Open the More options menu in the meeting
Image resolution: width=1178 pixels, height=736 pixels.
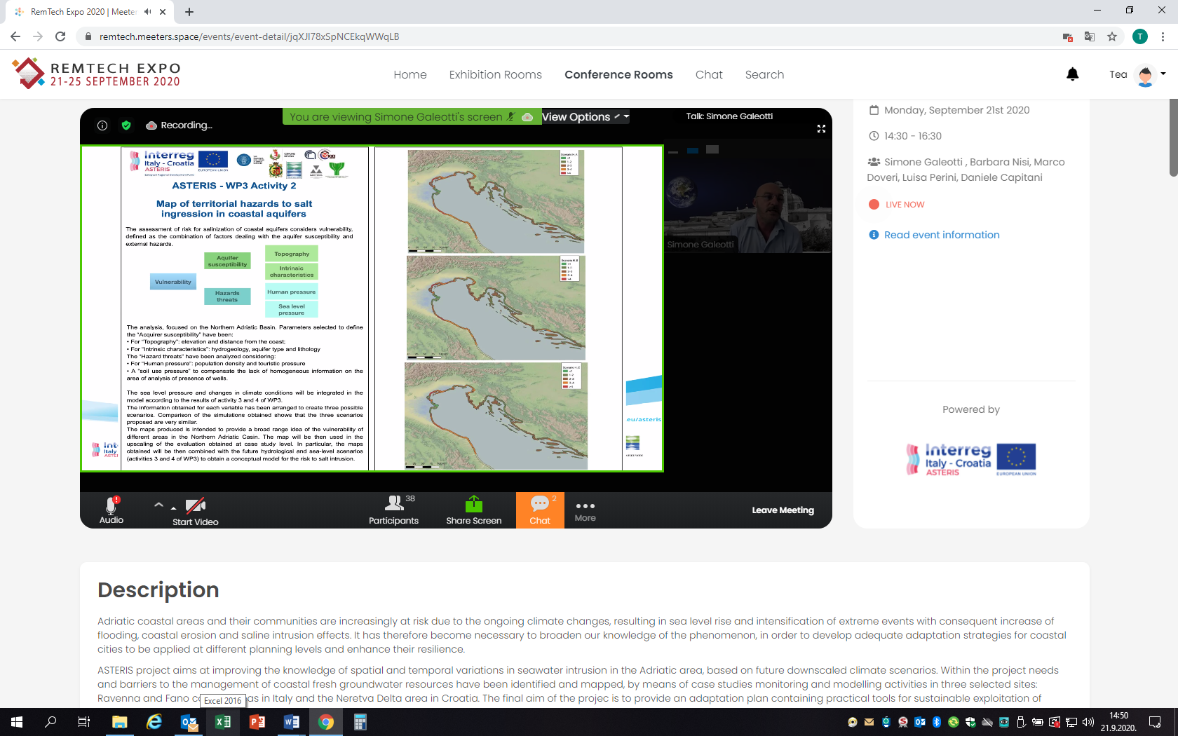[x=585, y=510]
